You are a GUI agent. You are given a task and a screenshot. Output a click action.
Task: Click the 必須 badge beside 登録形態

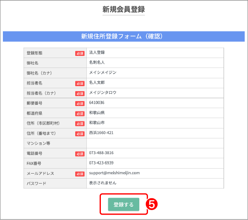(x=80, y=53)
